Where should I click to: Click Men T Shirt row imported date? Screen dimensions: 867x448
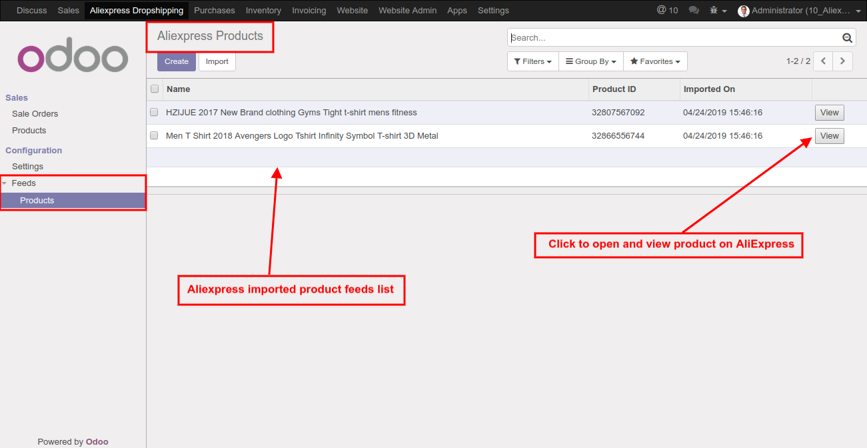click(x=722, y=136)
